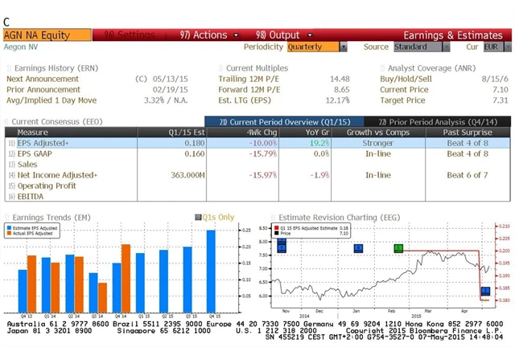Toggle the Q1s Only checkbox
The height and width of the screenshot is (347, 515).
tap(199, 217)
